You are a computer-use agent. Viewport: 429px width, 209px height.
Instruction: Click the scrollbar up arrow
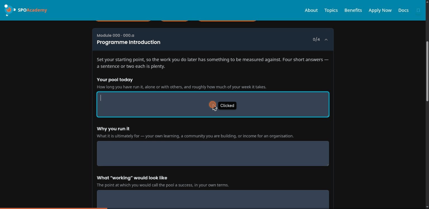(427, 2)
